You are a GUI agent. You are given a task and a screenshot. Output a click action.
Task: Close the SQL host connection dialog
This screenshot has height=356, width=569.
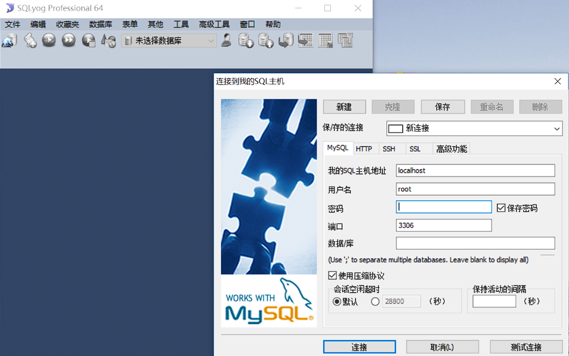click(x=558, y=81)
